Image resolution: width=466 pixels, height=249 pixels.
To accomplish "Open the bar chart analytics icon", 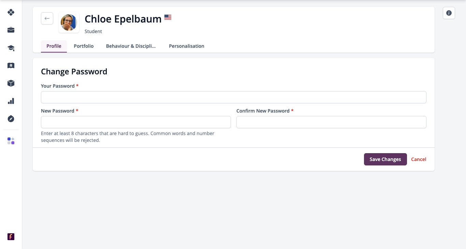I will click(x=11, y=101).
